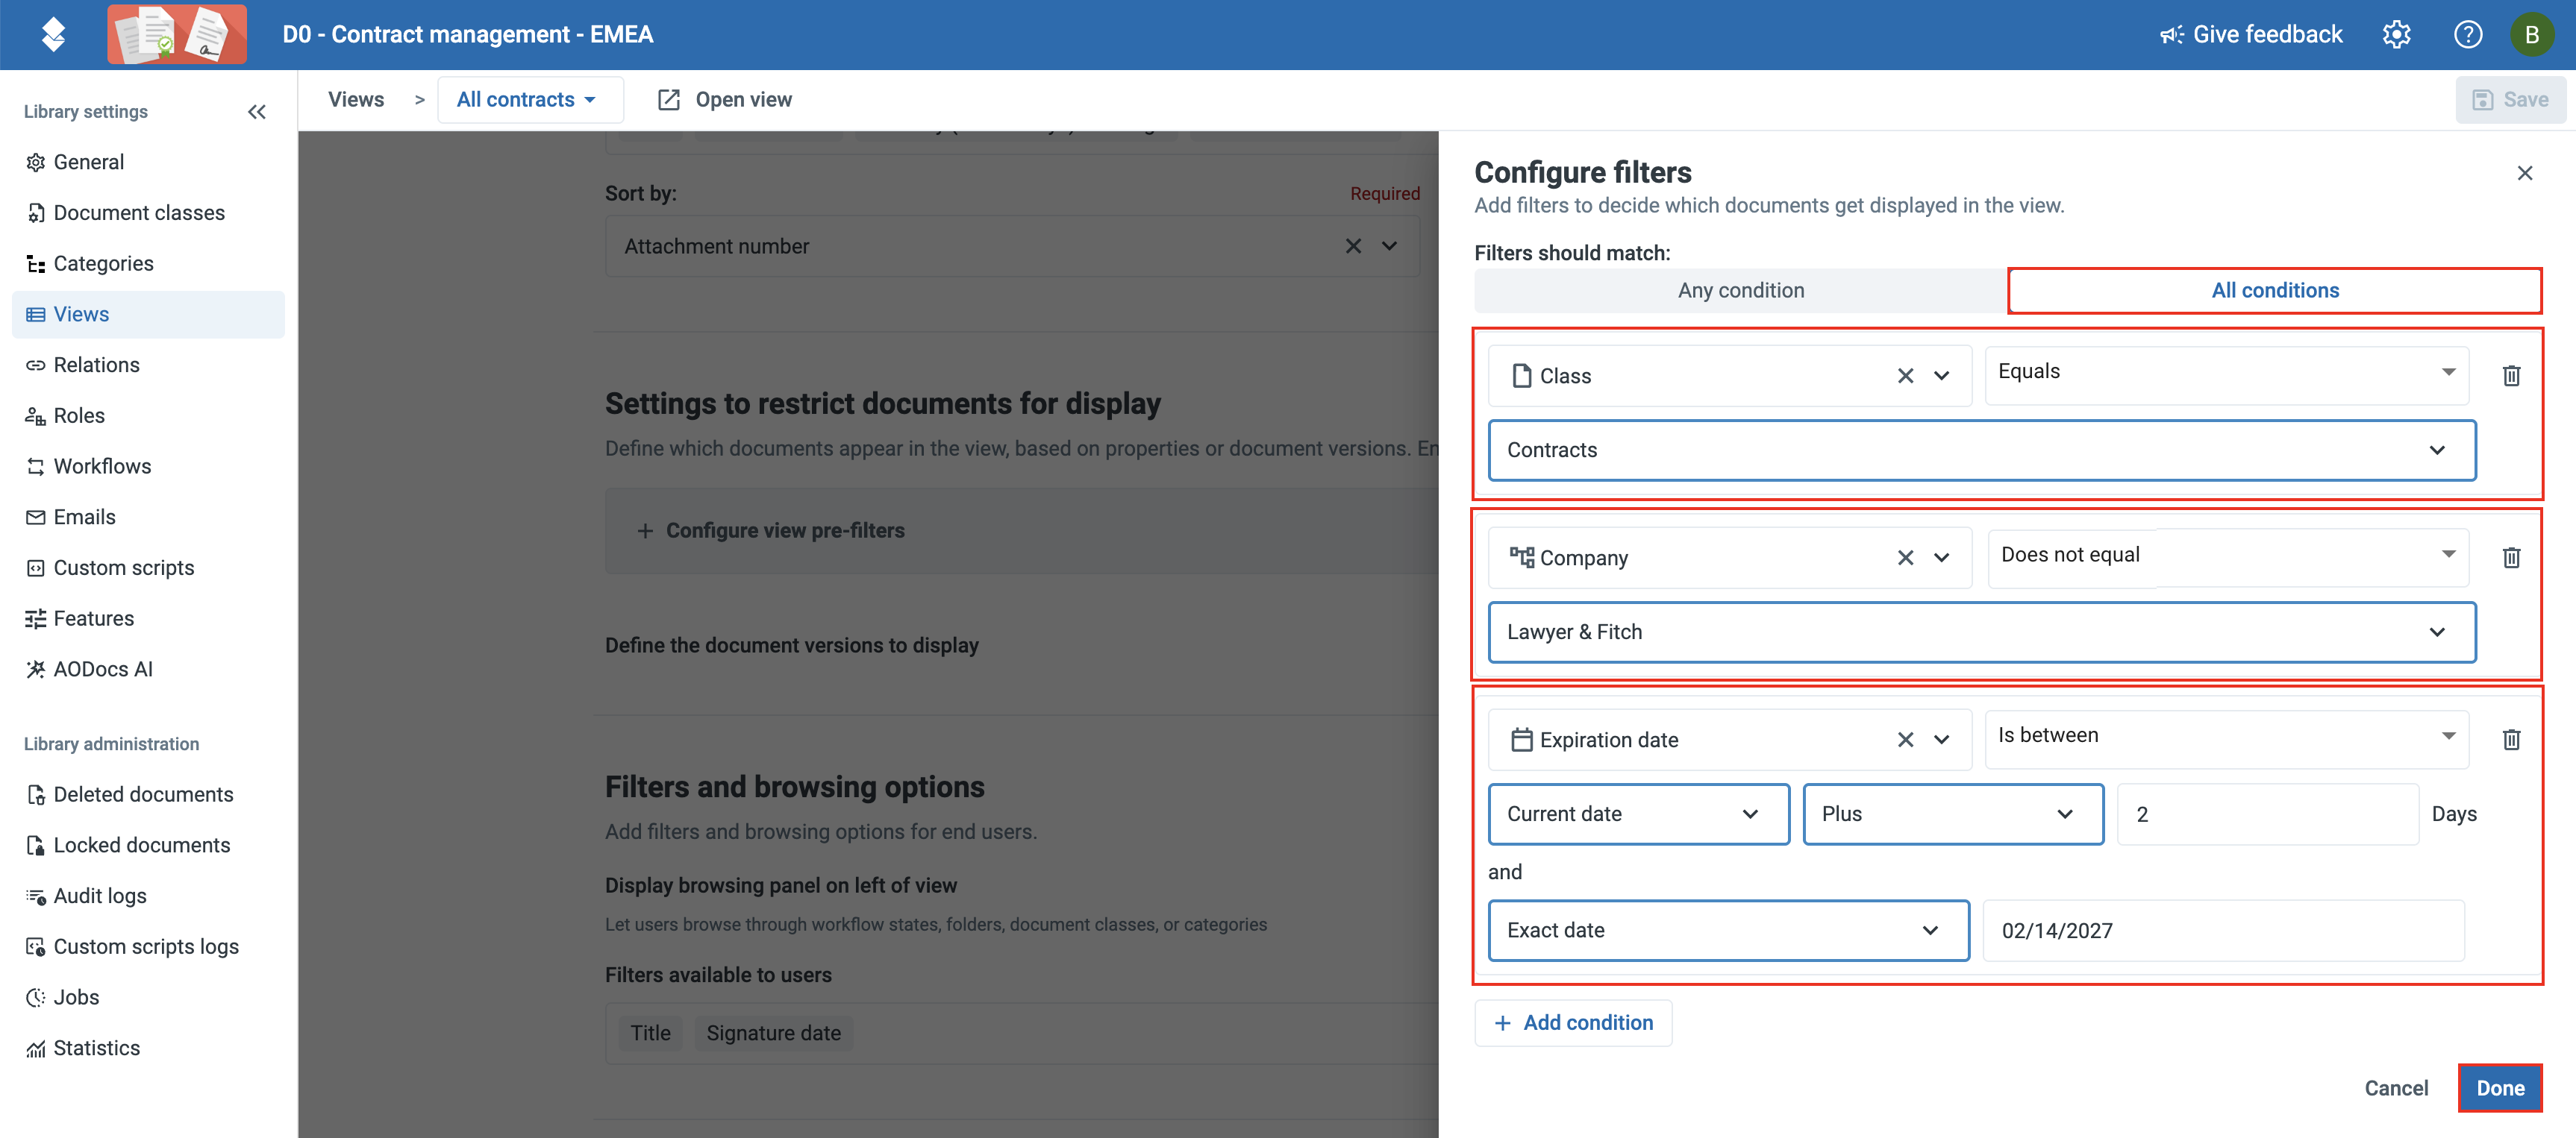Click the Signature date filter chip
This screenshot has height=1138, width=2576.
[x=773, y=1033]
